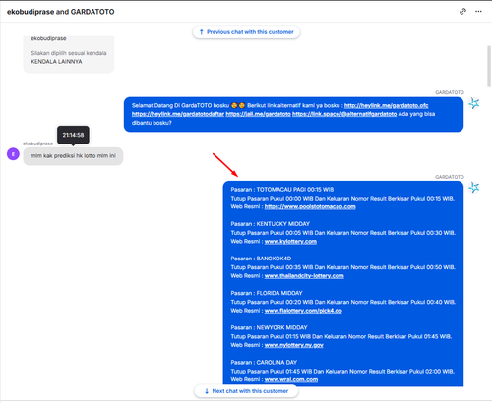
Task: Open www.nylottery.ny.gov link
Action: pyautogui.click(x=293, y=345)
